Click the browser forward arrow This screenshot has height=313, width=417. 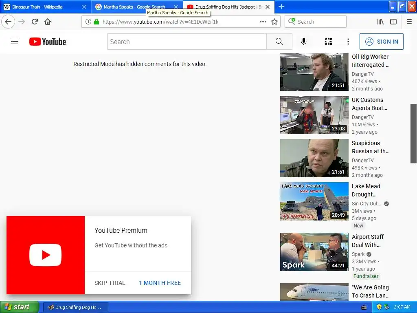[x=22, y=22]
